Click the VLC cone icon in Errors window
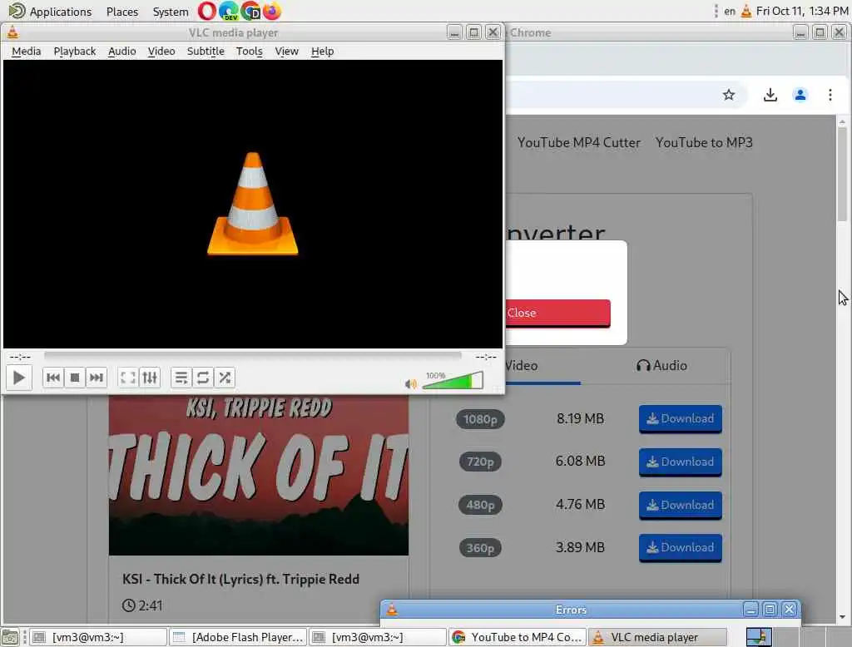 click(x=391, y=610)
